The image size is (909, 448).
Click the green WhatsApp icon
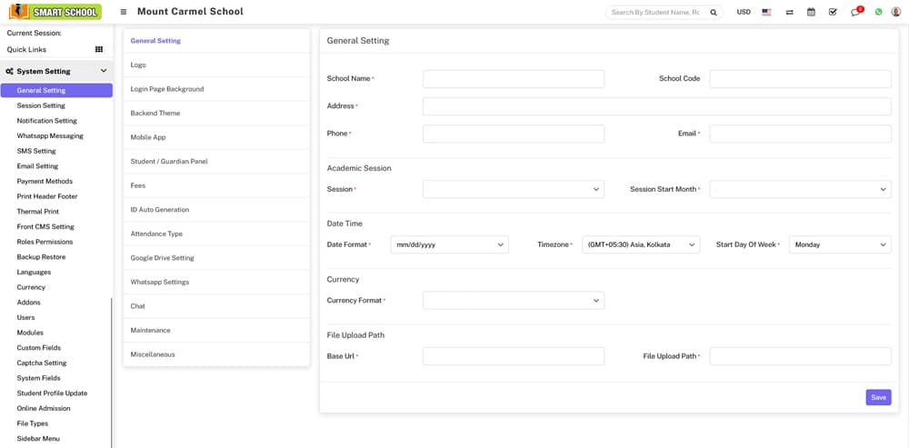click(878, 12)
